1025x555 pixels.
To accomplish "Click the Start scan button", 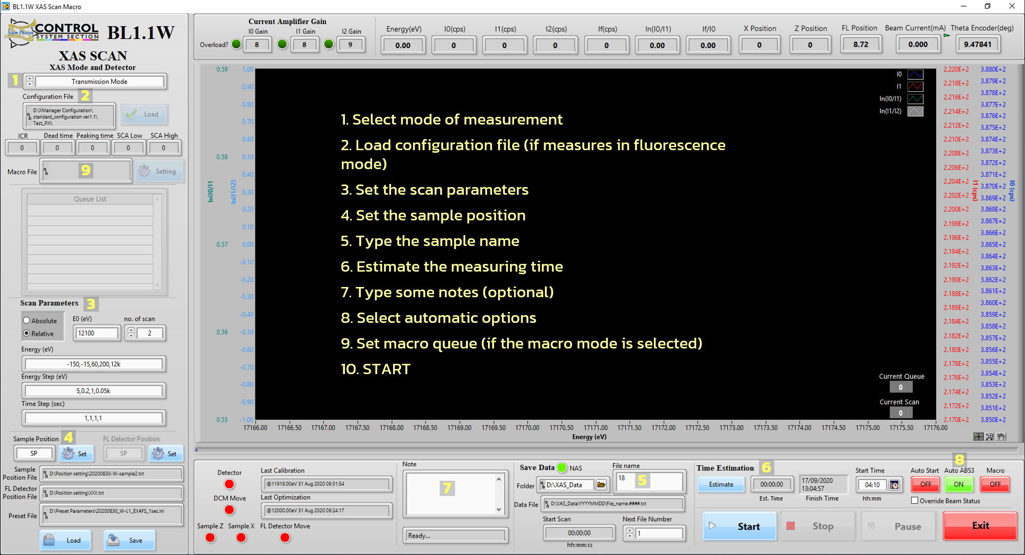I will tap(740, 526).
